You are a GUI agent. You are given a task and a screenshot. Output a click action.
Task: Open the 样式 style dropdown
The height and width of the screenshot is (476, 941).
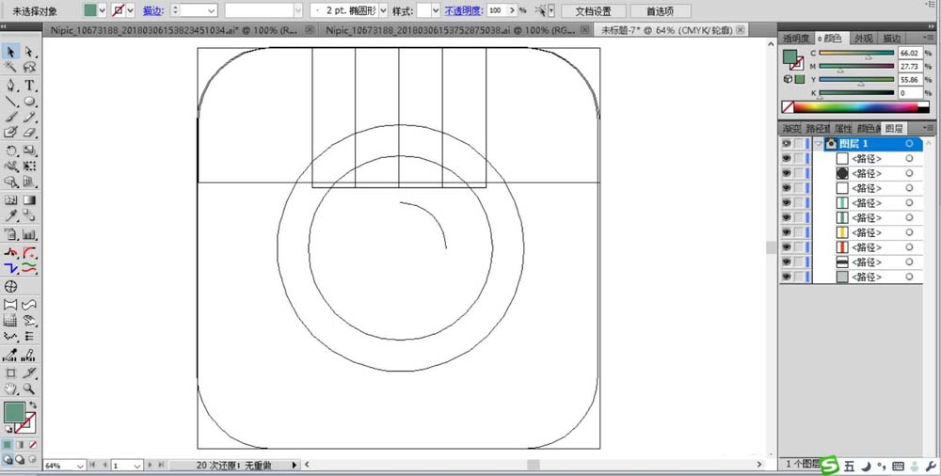click(x=434, y=10)
